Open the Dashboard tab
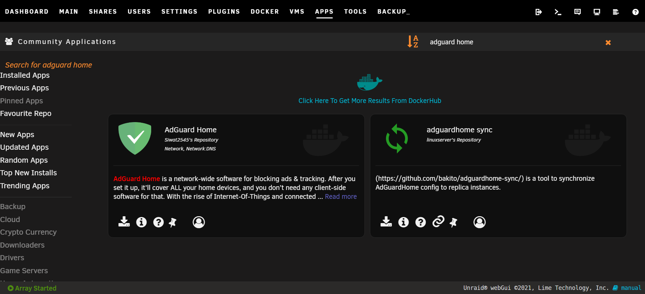This screenshot has width=645, height=294. click(x=27, y=12)
